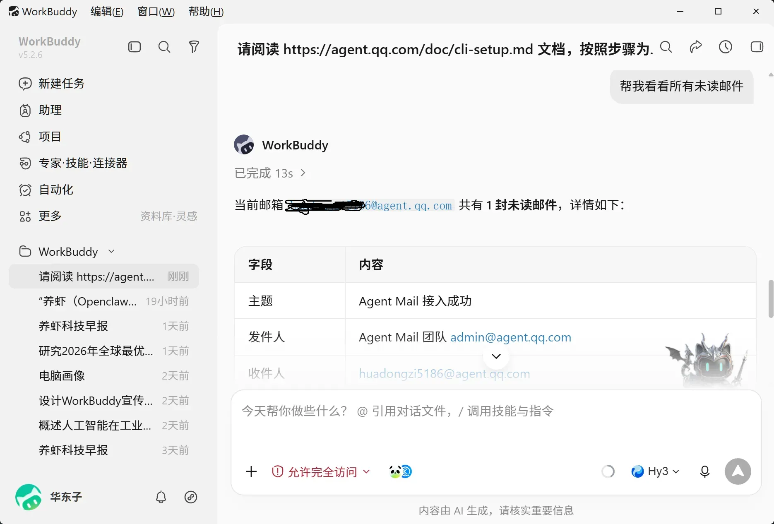Click the 主题 field cell
The height and width of the screenshot is (524, 774).
coord(290,301)
